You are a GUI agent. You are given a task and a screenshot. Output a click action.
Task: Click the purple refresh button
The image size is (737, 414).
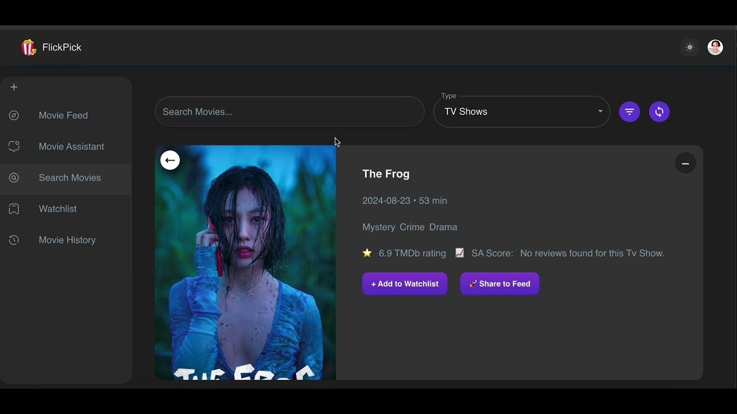click(x=659, y=112)
